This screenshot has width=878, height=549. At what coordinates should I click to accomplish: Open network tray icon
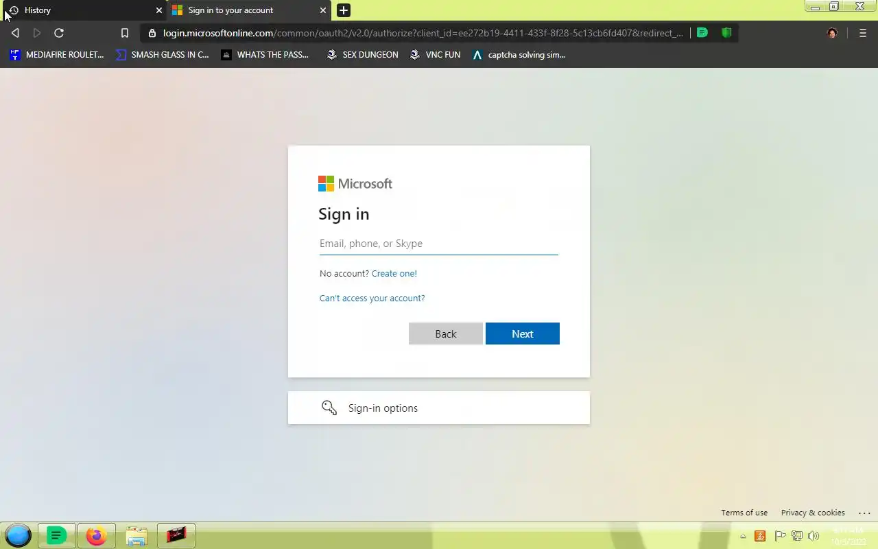[797, 536]
